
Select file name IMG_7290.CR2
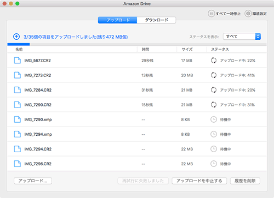pos(38,105)
